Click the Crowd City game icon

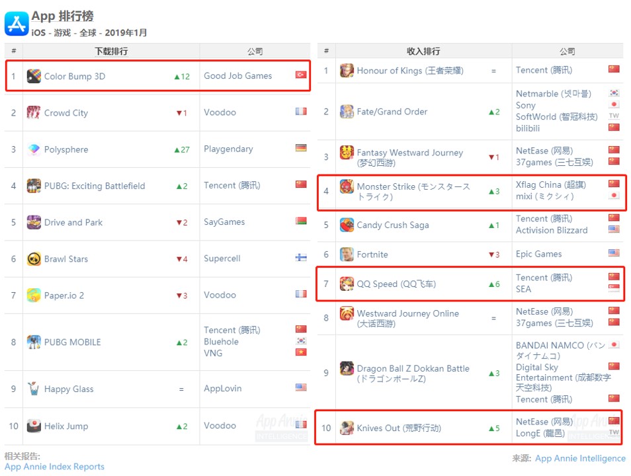click(34, 113)
